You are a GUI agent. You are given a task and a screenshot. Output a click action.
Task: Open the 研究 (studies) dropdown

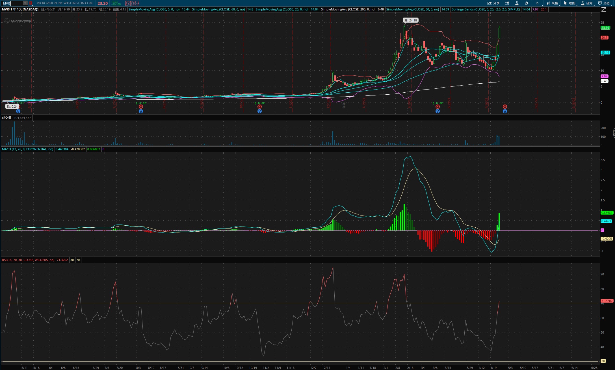tap(587, 3)
